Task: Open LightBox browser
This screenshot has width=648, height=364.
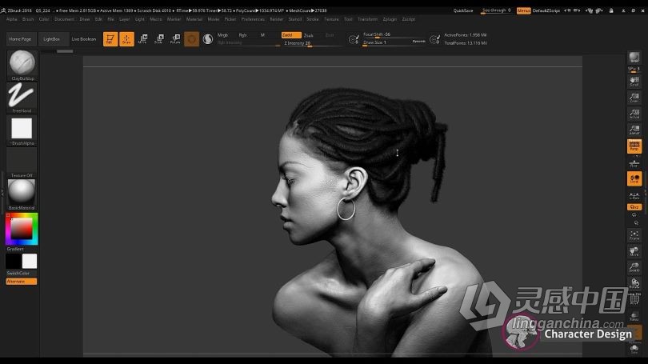Action: coord(52,39)
